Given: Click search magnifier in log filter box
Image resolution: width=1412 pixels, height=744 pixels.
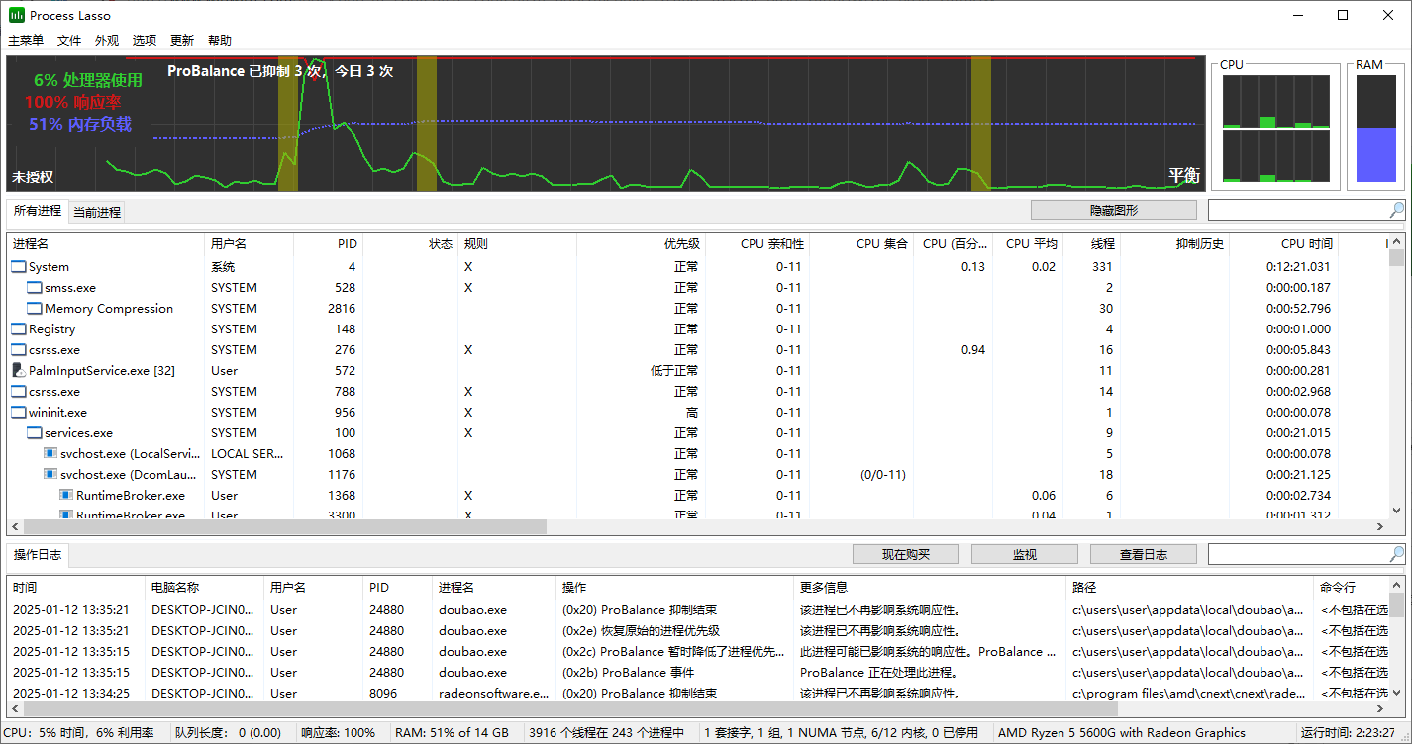Looking at the screenshot, I should (1396, 554).
